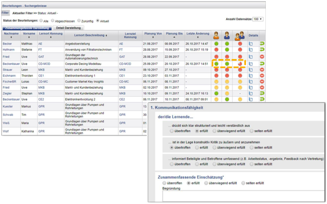Click 'Angebotserstellung' description cell
This screenshot has width=327, height=204.
coord(77,44)
